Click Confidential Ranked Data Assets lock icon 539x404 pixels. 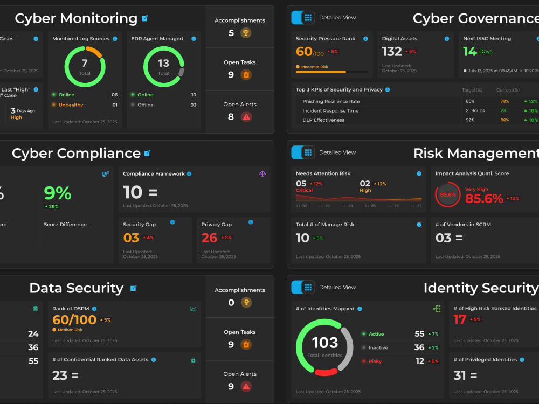[193, 360]
